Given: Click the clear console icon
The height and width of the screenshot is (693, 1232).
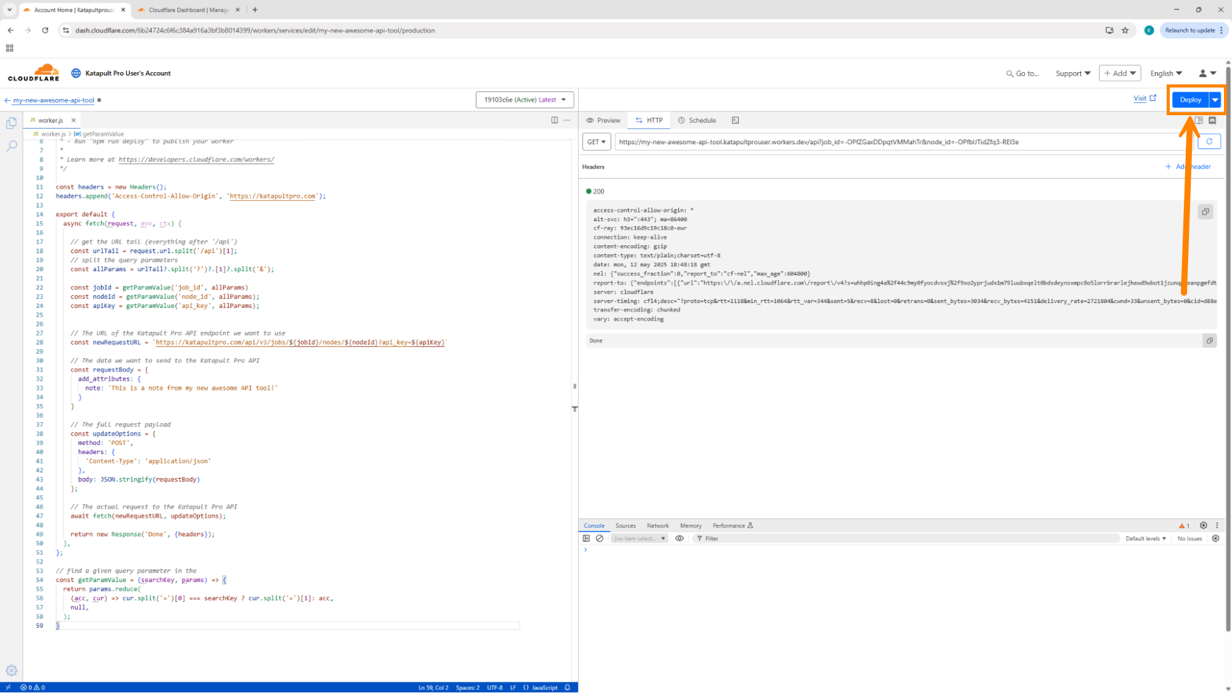Looking at the screenshot, I should (x=599, y=538).
